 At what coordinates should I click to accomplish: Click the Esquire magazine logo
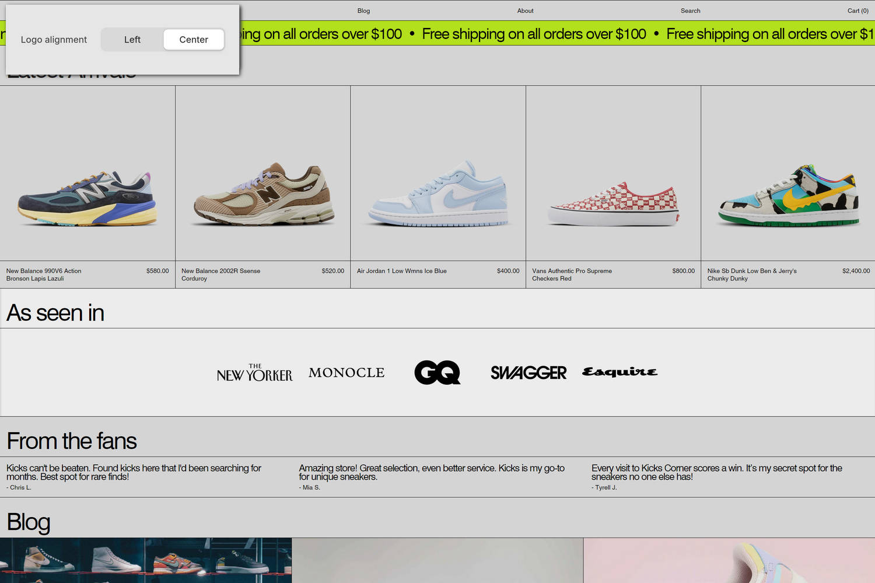[x=619, y=372]
